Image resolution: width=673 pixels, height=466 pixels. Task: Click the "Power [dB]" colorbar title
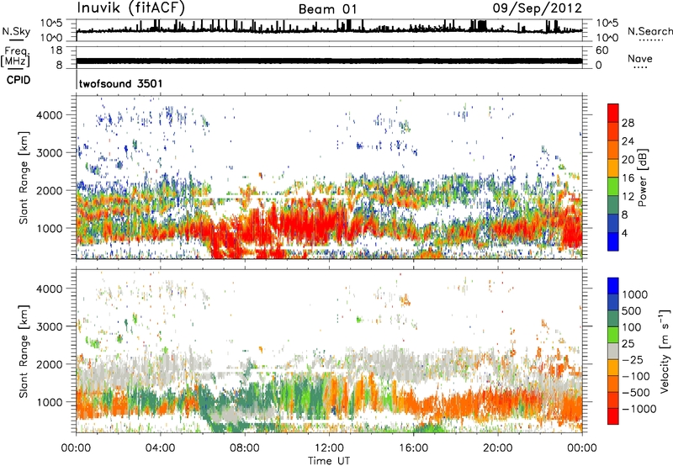click(x=642, y=177)
